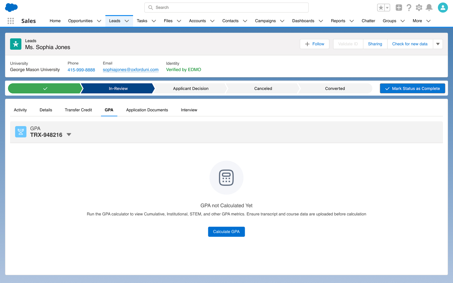Expand the actions dropdown beside Check for new data
Screen dimensions: 453x283
coord(438,44)
